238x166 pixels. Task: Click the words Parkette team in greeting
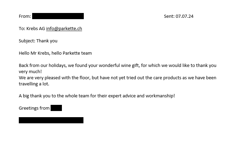pos(77,53)
